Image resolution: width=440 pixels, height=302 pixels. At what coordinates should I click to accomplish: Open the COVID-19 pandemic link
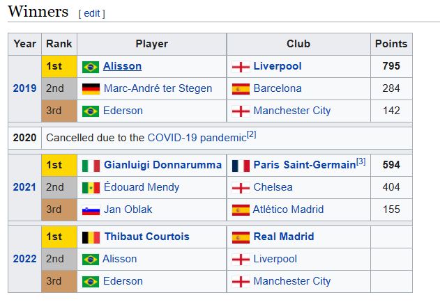196,138
